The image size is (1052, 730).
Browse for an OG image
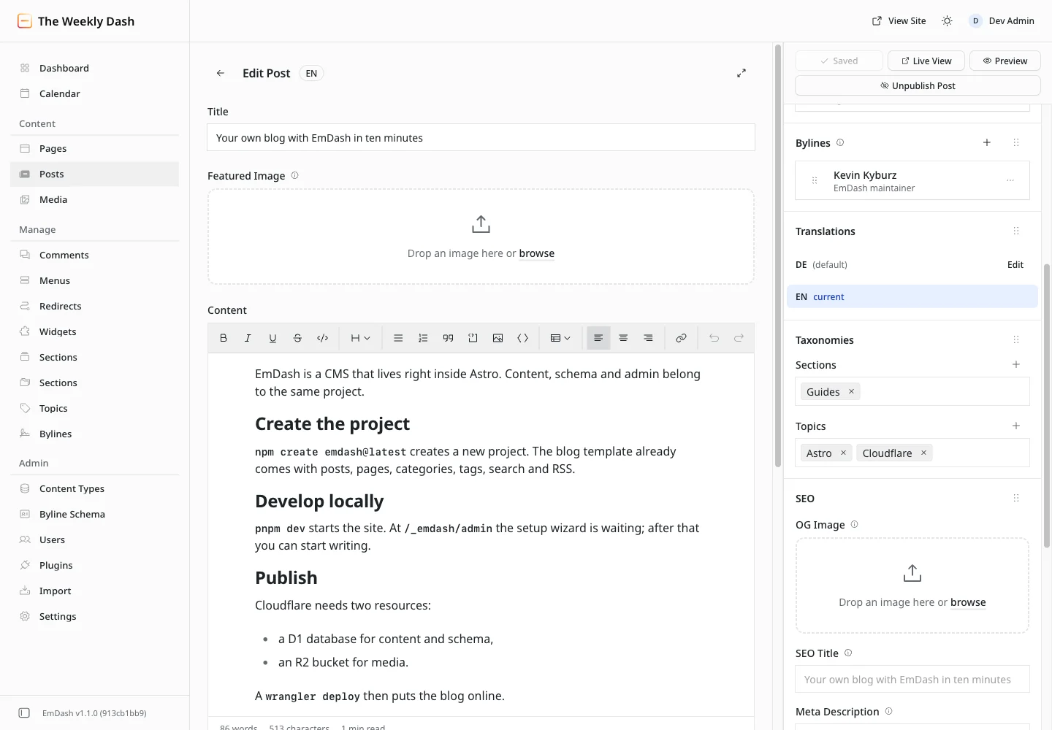(x=968, y=602)
